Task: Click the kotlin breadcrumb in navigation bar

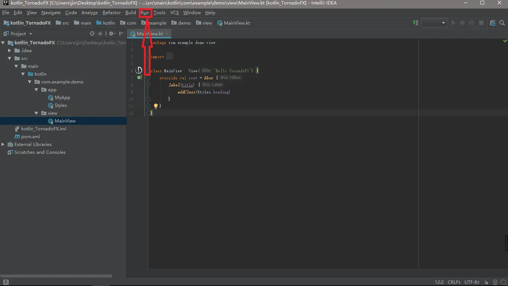Action: pos(106,23)
